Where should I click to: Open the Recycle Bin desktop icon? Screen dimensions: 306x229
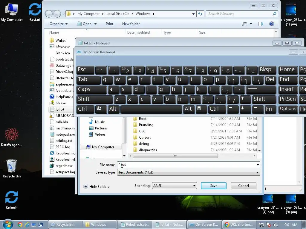(12, 169)
